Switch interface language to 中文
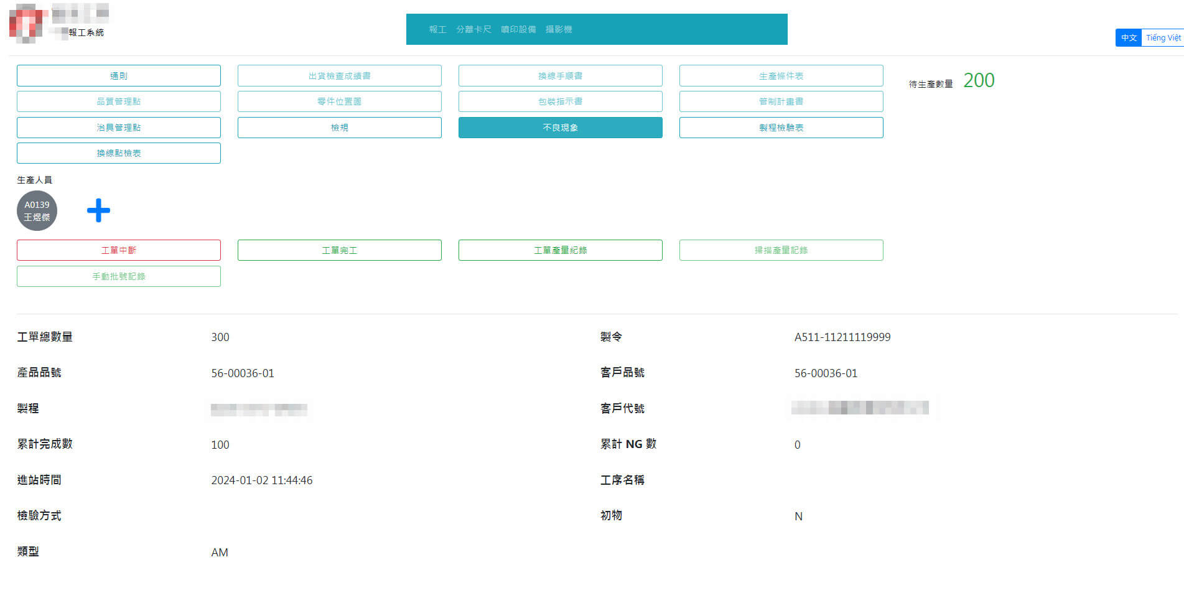The width and height of the screenshot is (1184, 608). click(1128, 38)
